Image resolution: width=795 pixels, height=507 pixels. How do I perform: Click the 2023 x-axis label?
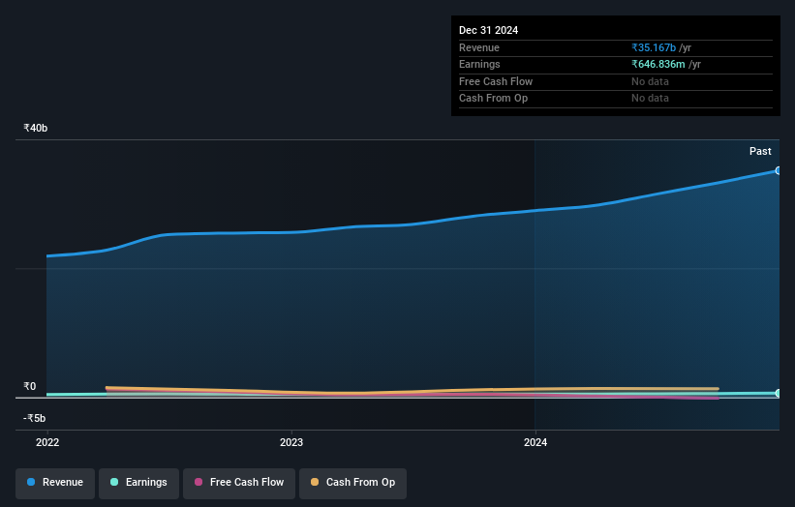coord(291,443)
